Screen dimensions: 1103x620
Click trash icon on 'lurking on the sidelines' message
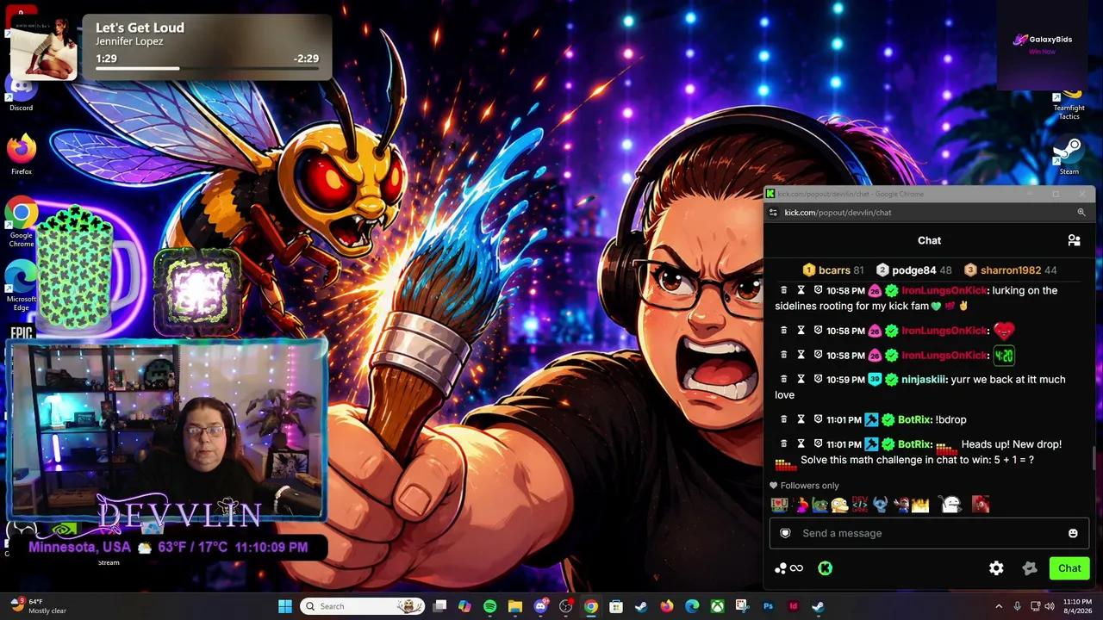783,290
